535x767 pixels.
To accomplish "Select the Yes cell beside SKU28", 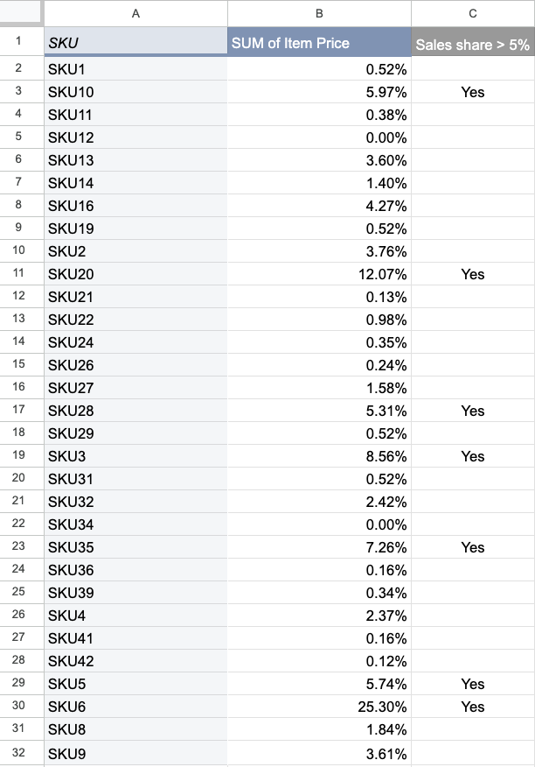I will [472, 411].
